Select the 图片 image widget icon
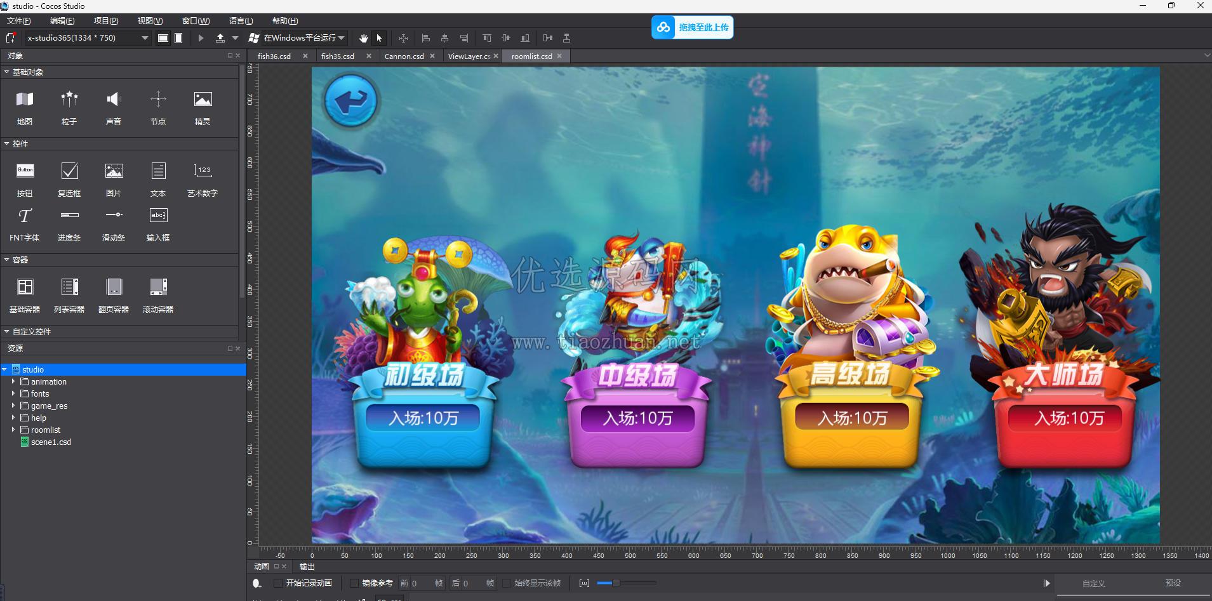Viewport: 1212px width, 601px height. (x=114, y=171)
